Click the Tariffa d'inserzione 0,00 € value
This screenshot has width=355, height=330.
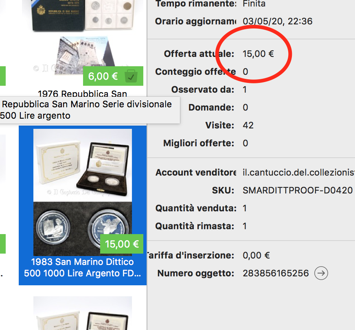[x=256, y=255]
